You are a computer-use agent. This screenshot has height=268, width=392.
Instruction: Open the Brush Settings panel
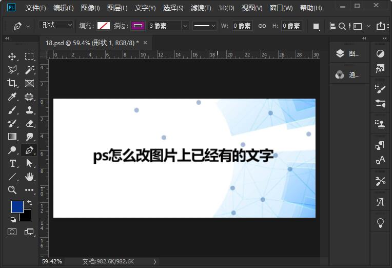(x=380, y=89)
